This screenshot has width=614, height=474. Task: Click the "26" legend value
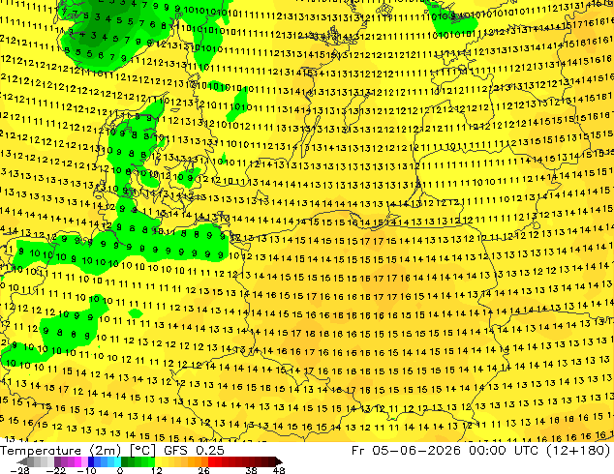point(203,470)
